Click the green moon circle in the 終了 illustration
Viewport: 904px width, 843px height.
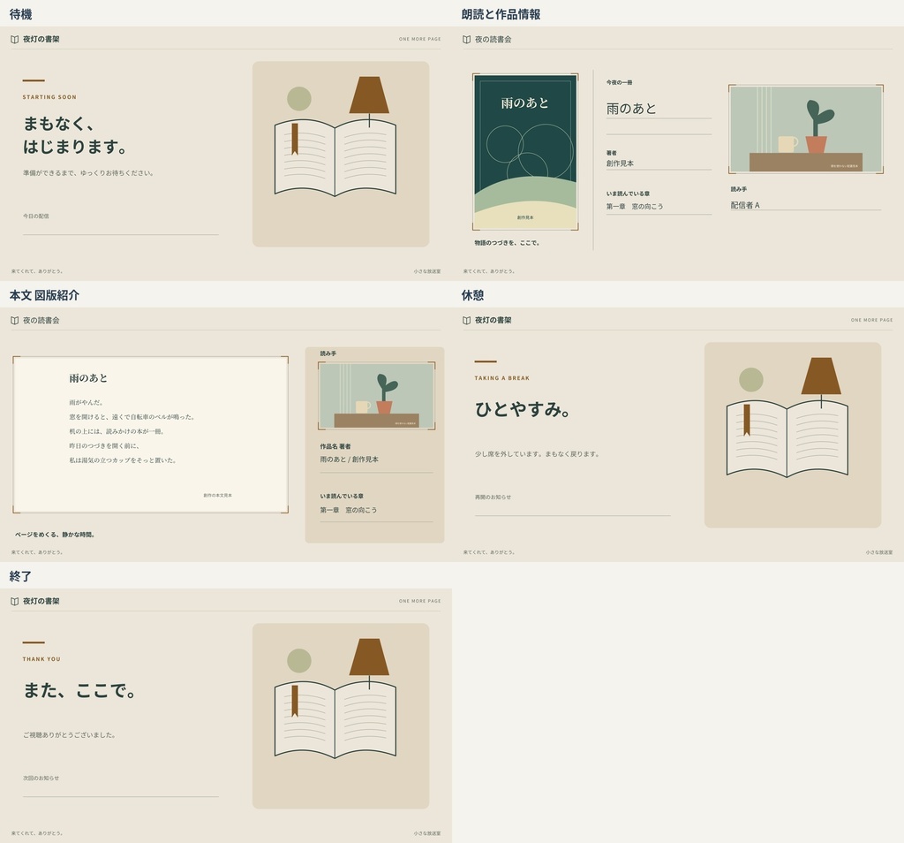click(x=299, y=661)
